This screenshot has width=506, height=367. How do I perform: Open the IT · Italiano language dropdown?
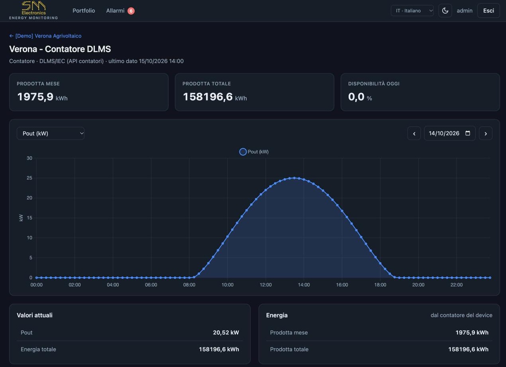pos(412,11)
